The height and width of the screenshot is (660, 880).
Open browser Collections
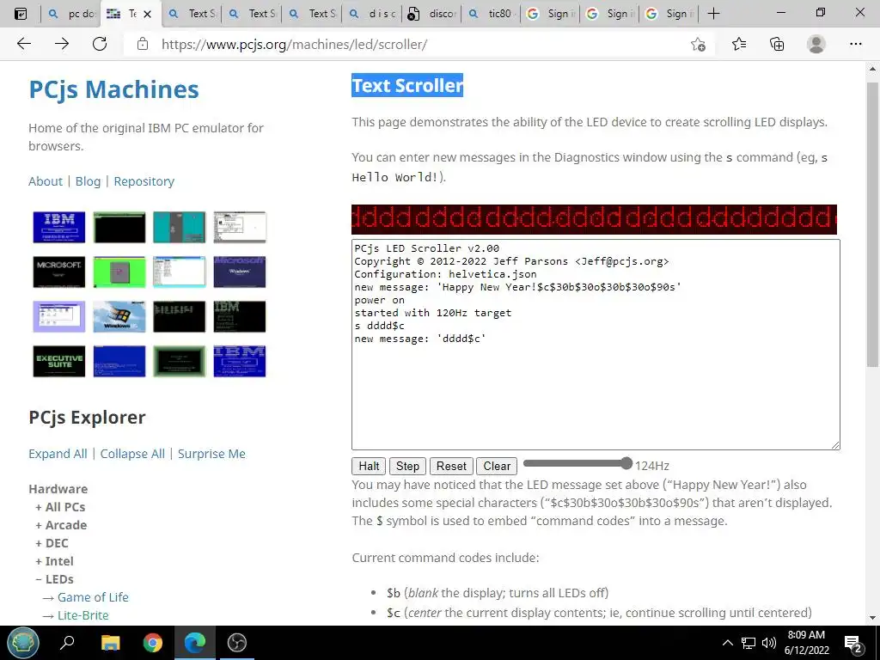click(777, 44)
